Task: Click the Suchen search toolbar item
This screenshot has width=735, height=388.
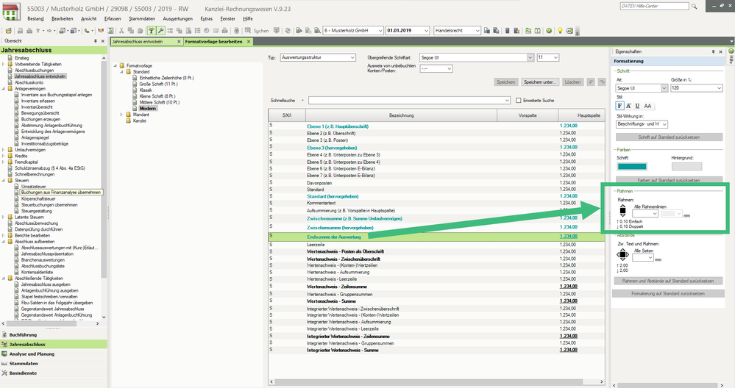Action: tap(258, 31)
